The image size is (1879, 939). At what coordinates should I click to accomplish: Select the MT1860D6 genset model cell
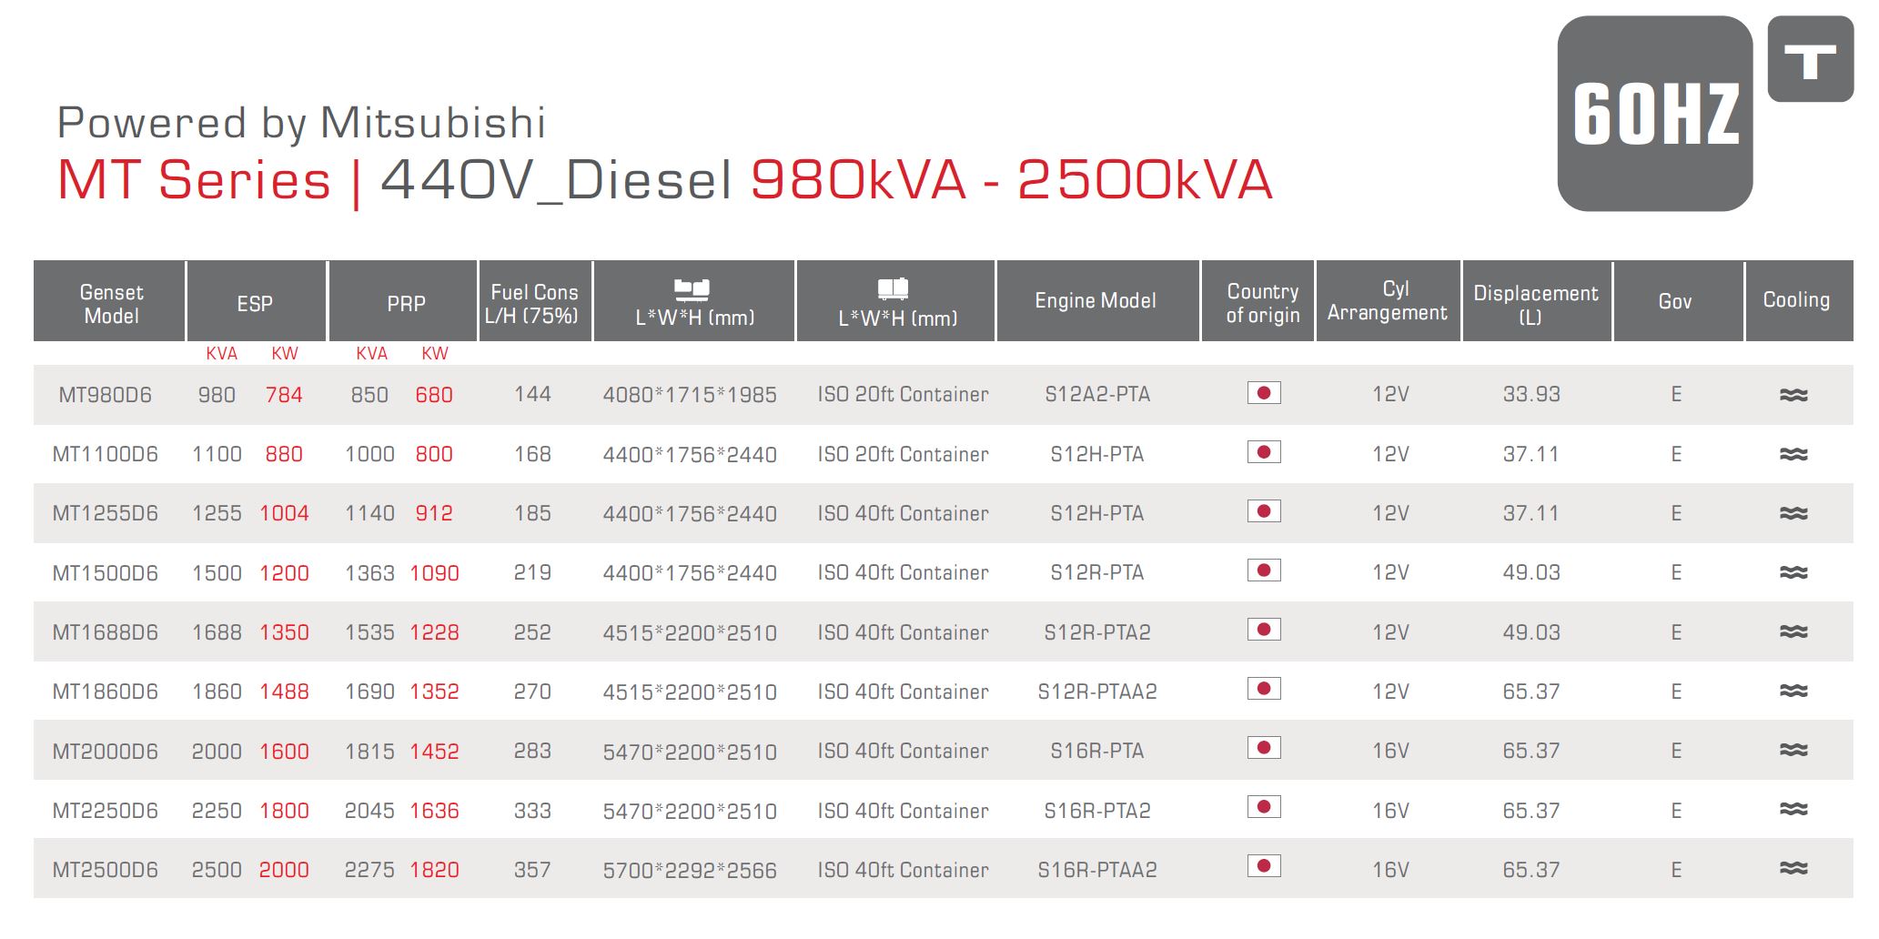106,692
